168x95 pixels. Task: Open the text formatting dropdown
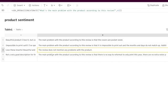pyautogui.click(x=45, y=5)
